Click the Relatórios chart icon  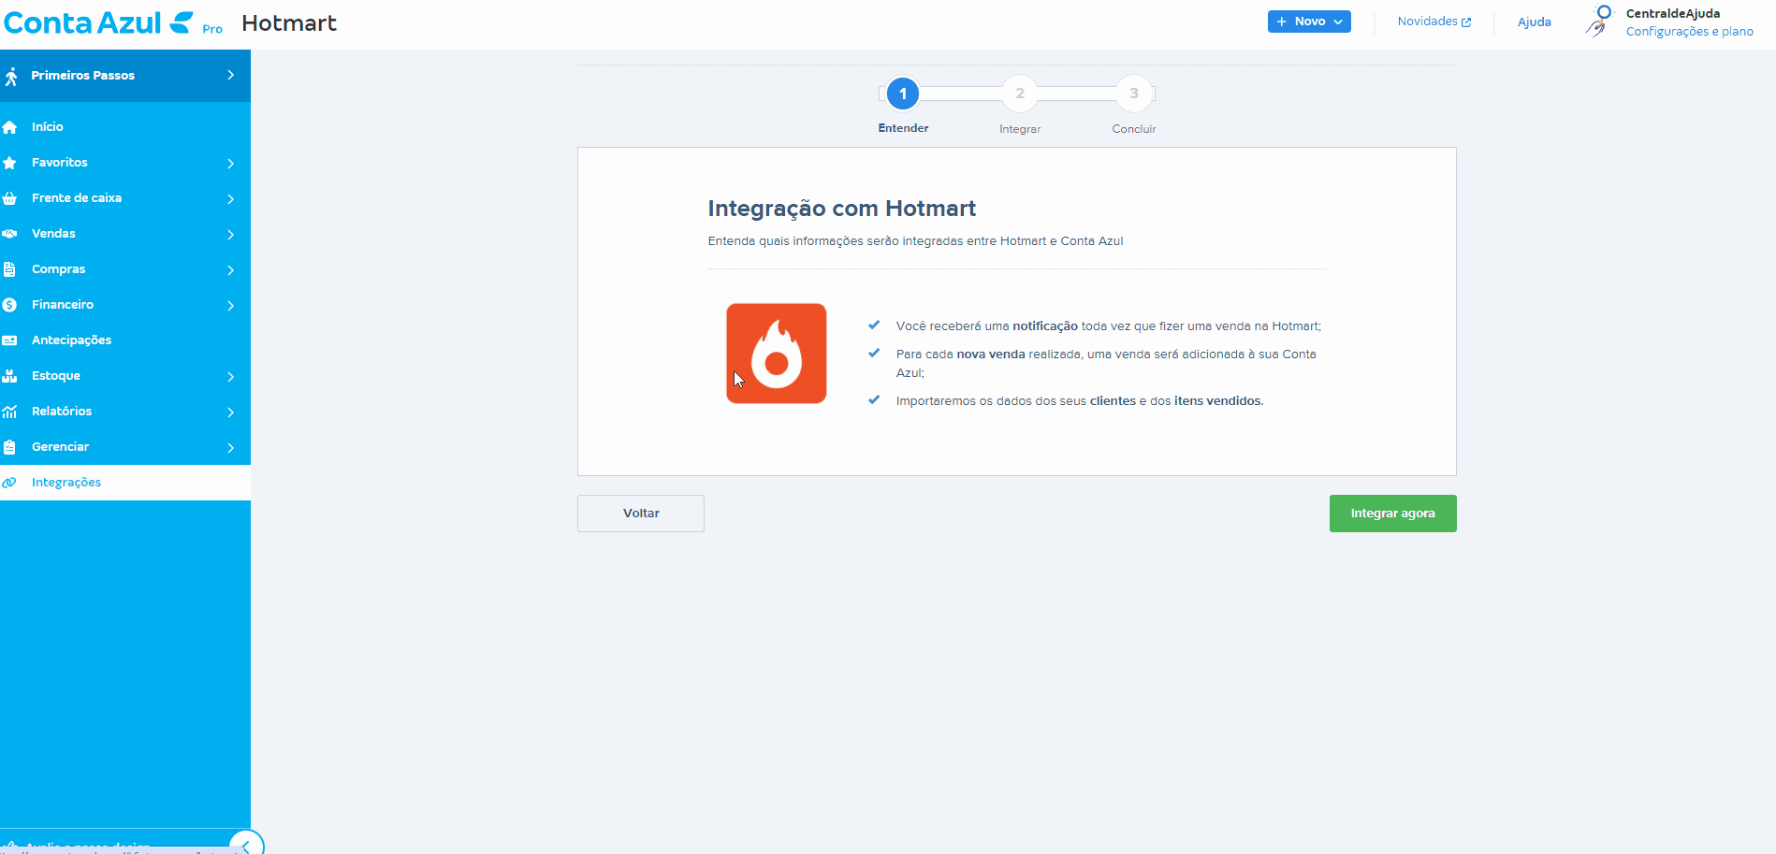[x=10, y=412]
